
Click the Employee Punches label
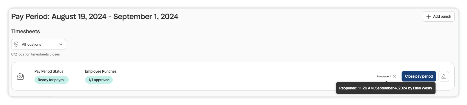[x=101, y=71]
